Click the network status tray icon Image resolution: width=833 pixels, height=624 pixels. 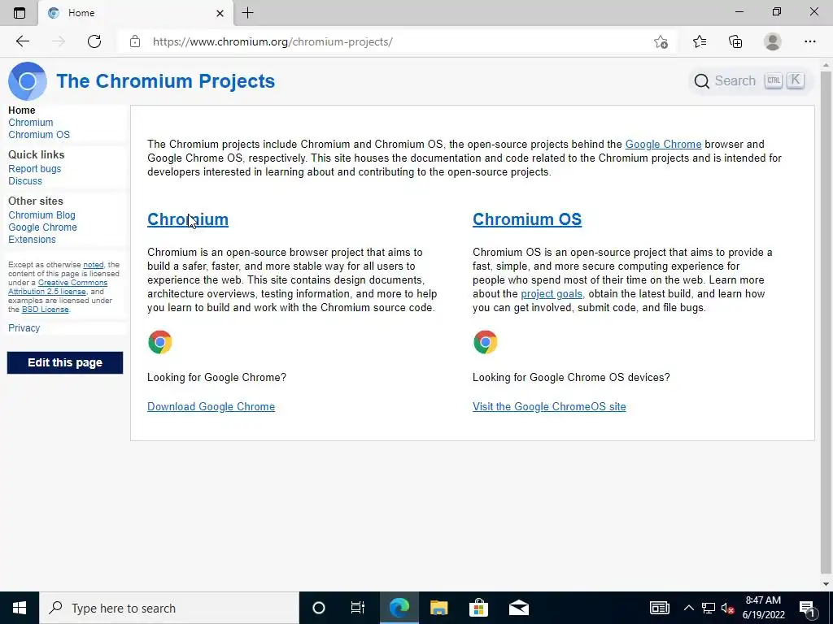709,608
